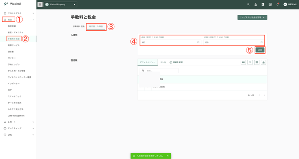The image size is (299, 159).
Task: Click the overnight bath tax field showing 150
Action: click(170, 42)
